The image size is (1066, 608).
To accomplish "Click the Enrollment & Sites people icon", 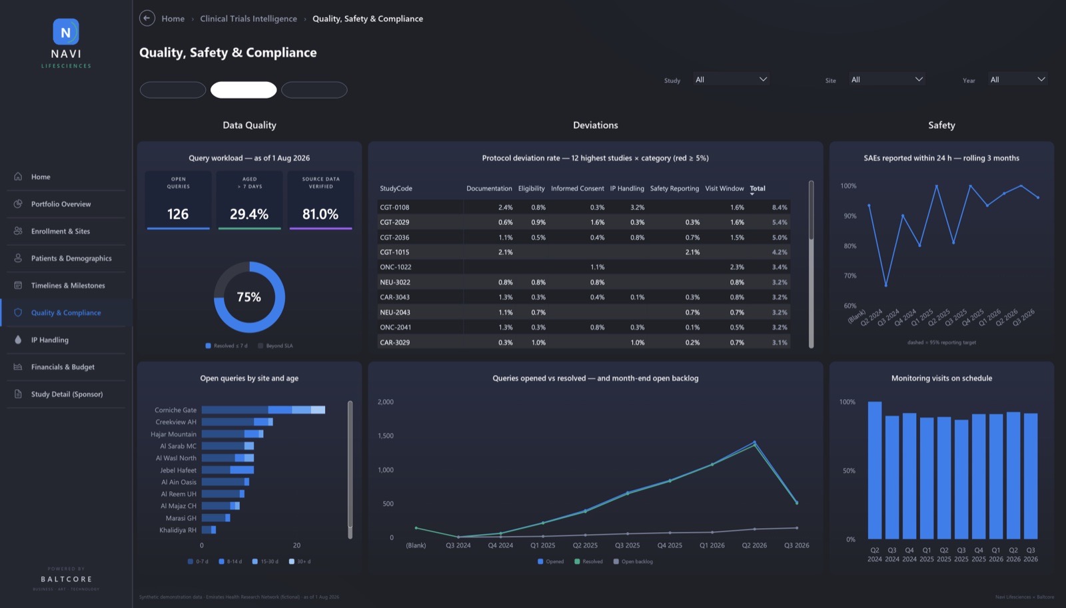I will [18, 231].
